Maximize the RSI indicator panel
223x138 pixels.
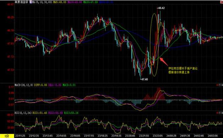[x=219, y=113]
